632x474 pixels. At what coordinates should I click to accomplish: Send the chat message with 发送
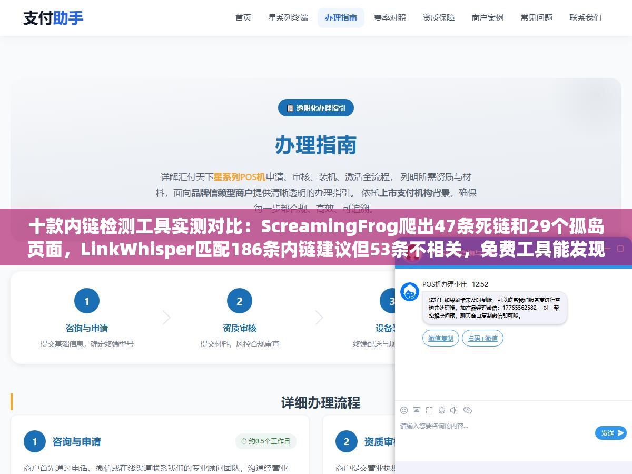click(611, 433)
